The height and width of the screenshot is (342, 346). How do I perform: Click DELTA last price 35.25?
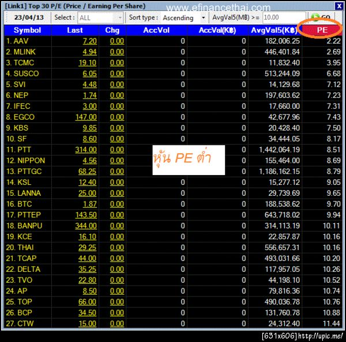click(88, 269)
